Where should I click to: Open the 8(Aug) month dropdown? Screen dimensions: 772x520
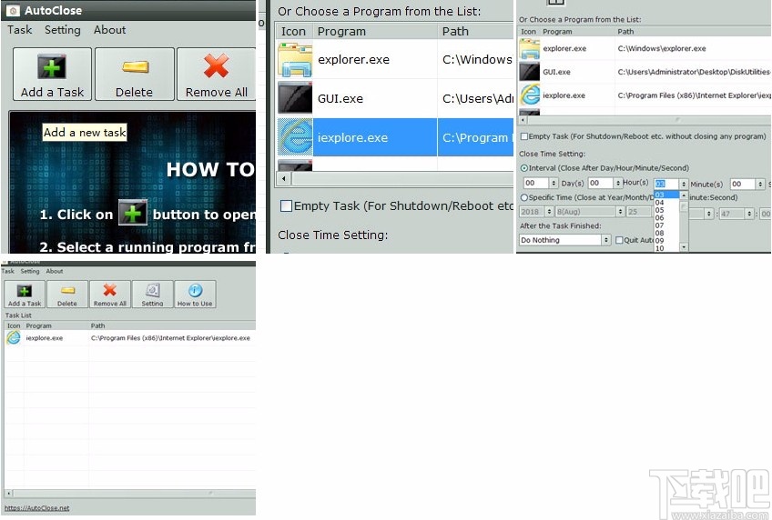click(x=620, y=212)
